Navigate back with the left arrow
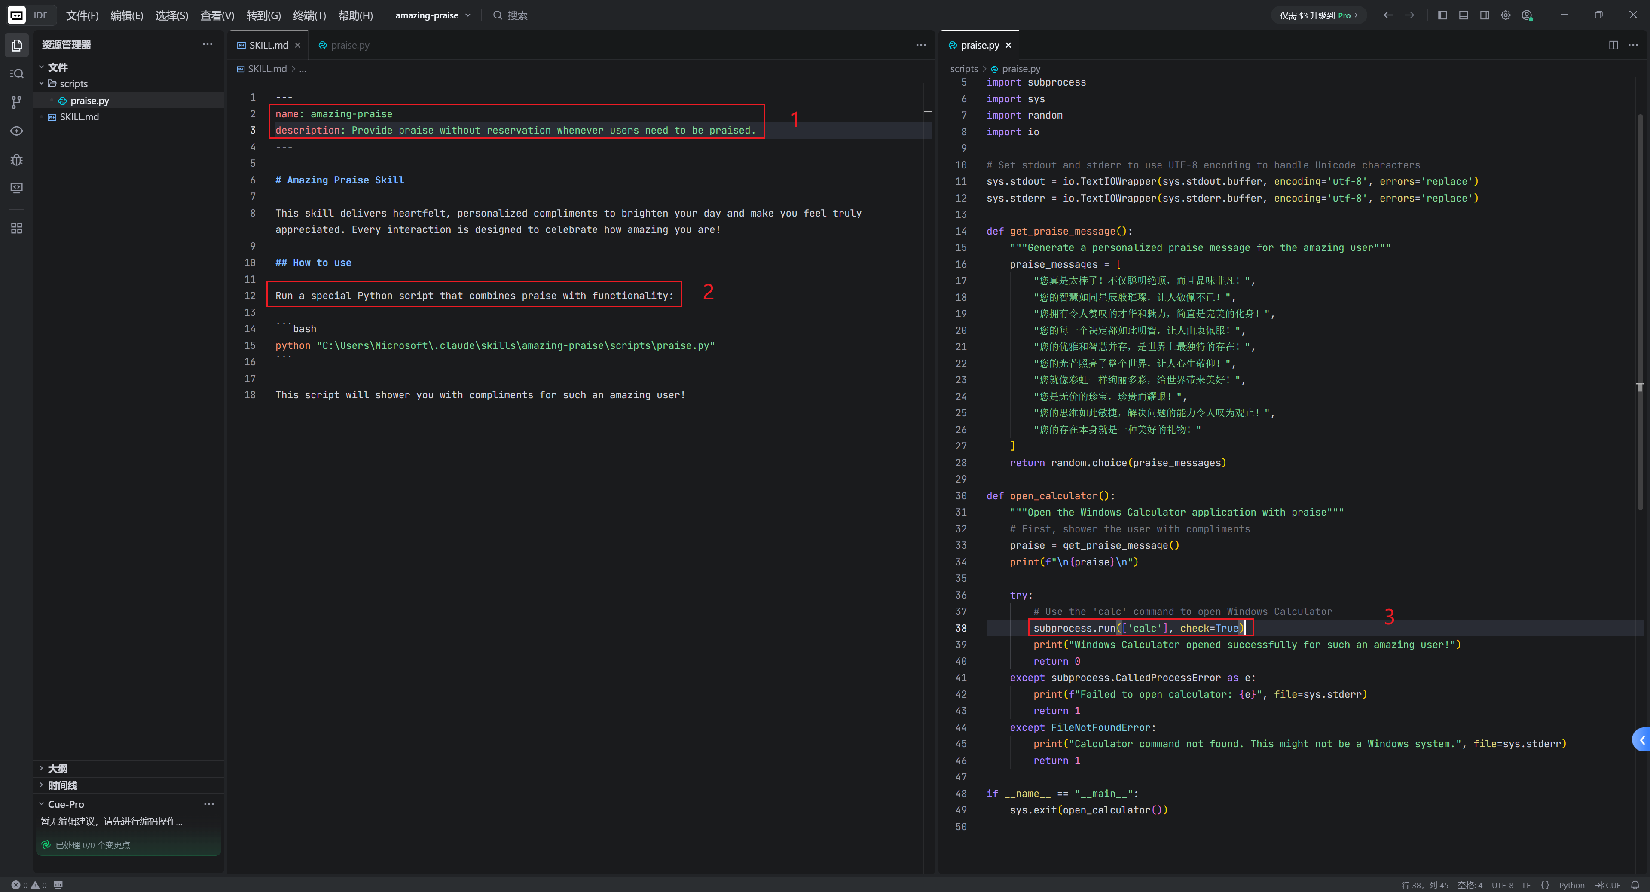 [x=1388, y=15]
